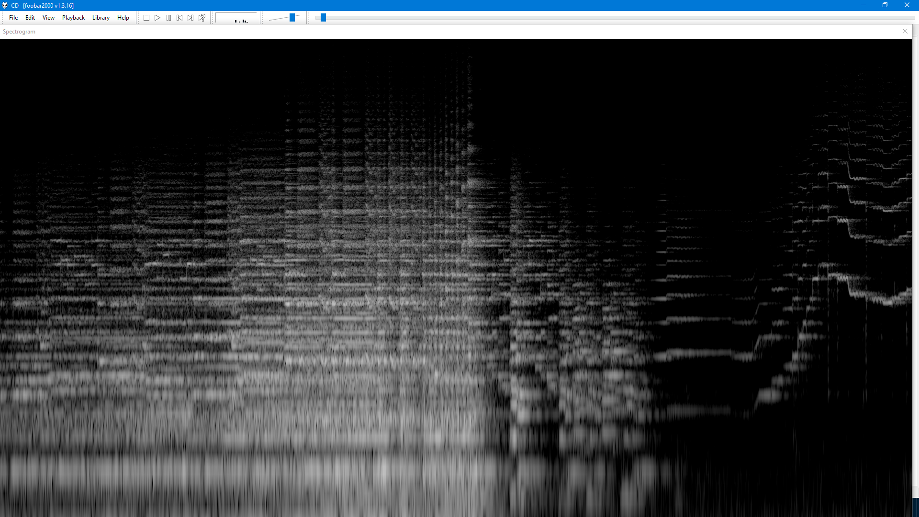Minimize the foobar2000 window
This screenshot has width=919, height=517.
(863, 5)
